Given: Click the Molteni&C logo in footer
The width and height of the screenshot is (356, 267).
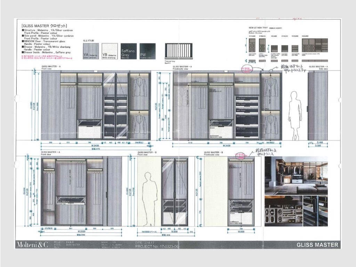Looking at the screenshot, I should pyautogui.click(x=32, y=245).
